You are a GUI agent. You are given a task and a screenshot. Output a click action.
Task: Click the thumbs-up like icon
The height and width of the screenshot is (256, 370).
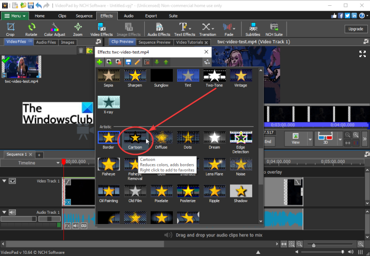(x=334, y=15)
